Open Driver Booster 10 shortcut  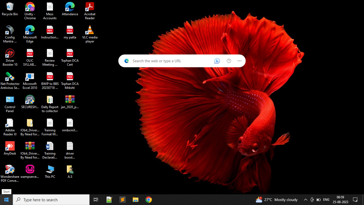tap(10, 54)
